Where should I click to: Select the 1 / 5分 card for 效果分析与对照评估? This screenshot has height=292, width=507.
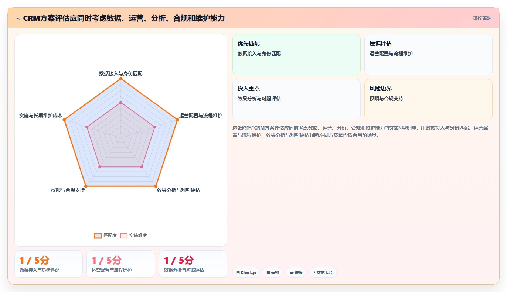[x=193, y=264]
